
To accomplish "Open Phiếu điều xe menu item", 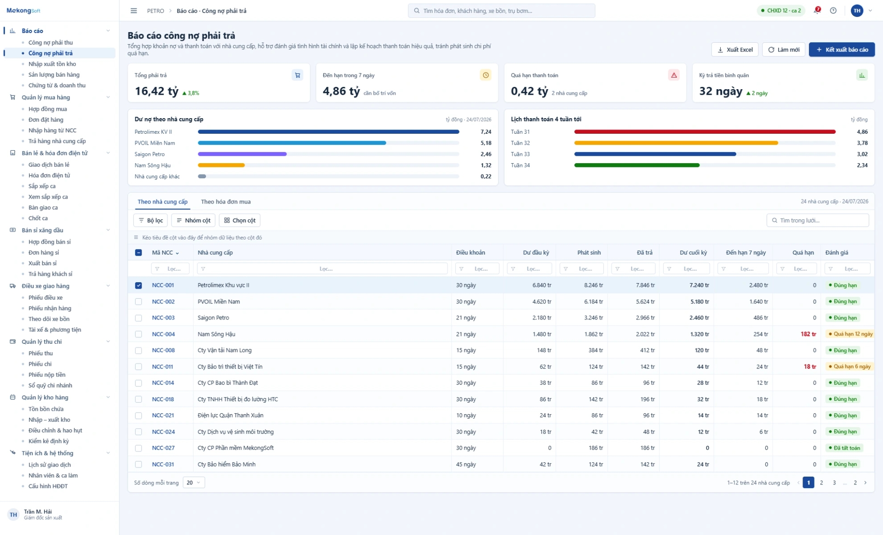I will tap(46, 298).
